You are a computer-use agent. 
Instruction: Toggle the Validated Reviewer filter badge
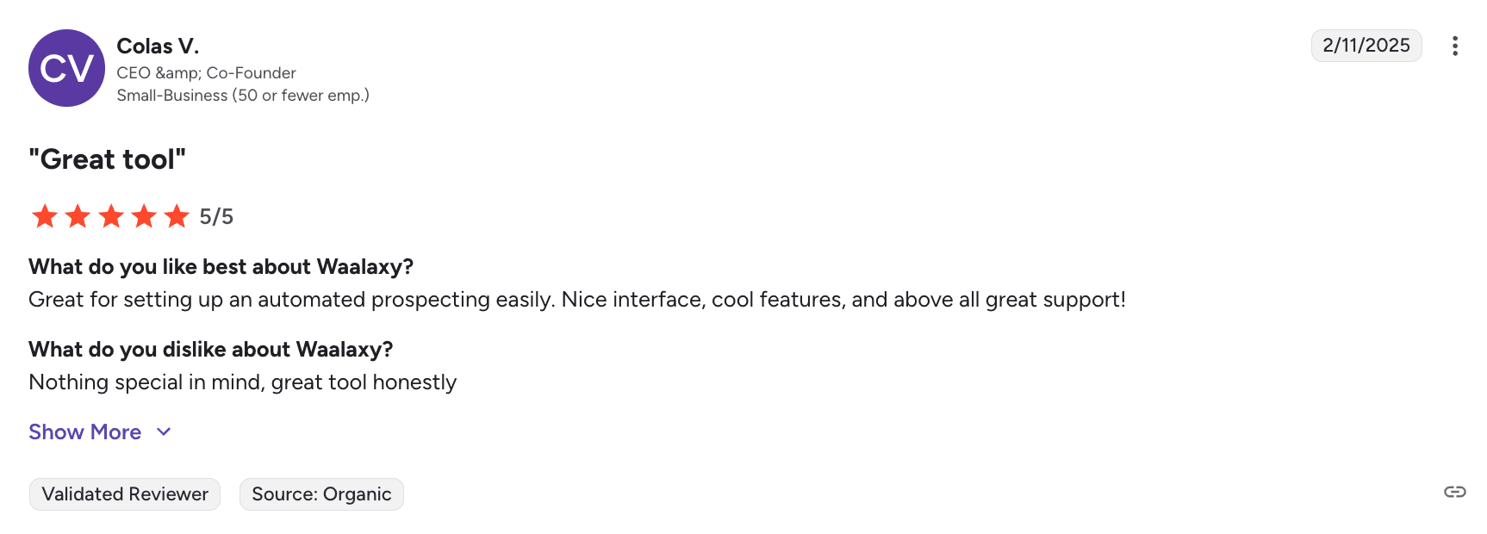click(124, 494)
